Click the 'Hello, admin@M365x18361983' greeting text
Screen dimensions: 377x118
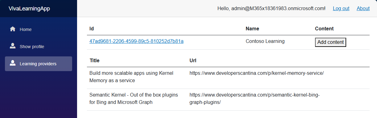[x=272, y=9]
